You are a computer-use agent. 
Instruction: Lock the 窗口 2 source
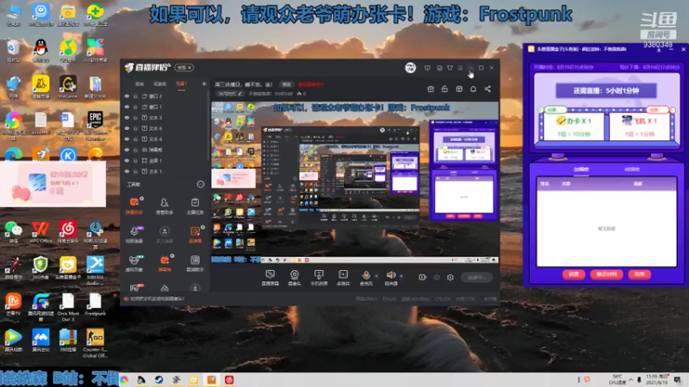pyautogui.click(x=135, y=96)
